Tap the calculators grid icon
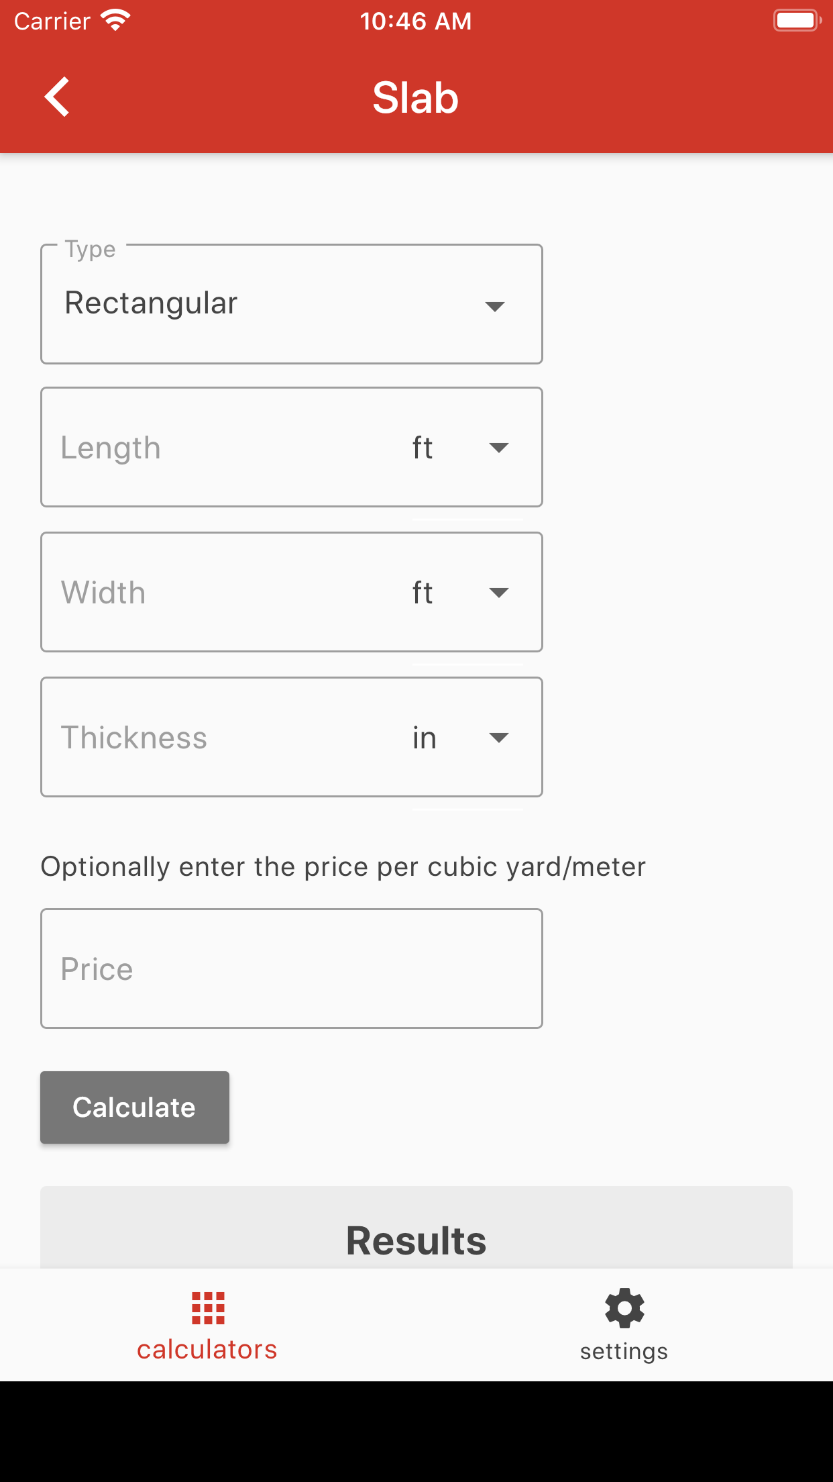Screen dimensions: 833x1482 point(208,1308)
